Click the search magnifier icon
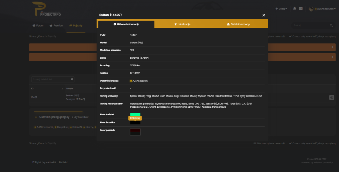This screenshot has height=172, width=339. (x=331, y=25)
